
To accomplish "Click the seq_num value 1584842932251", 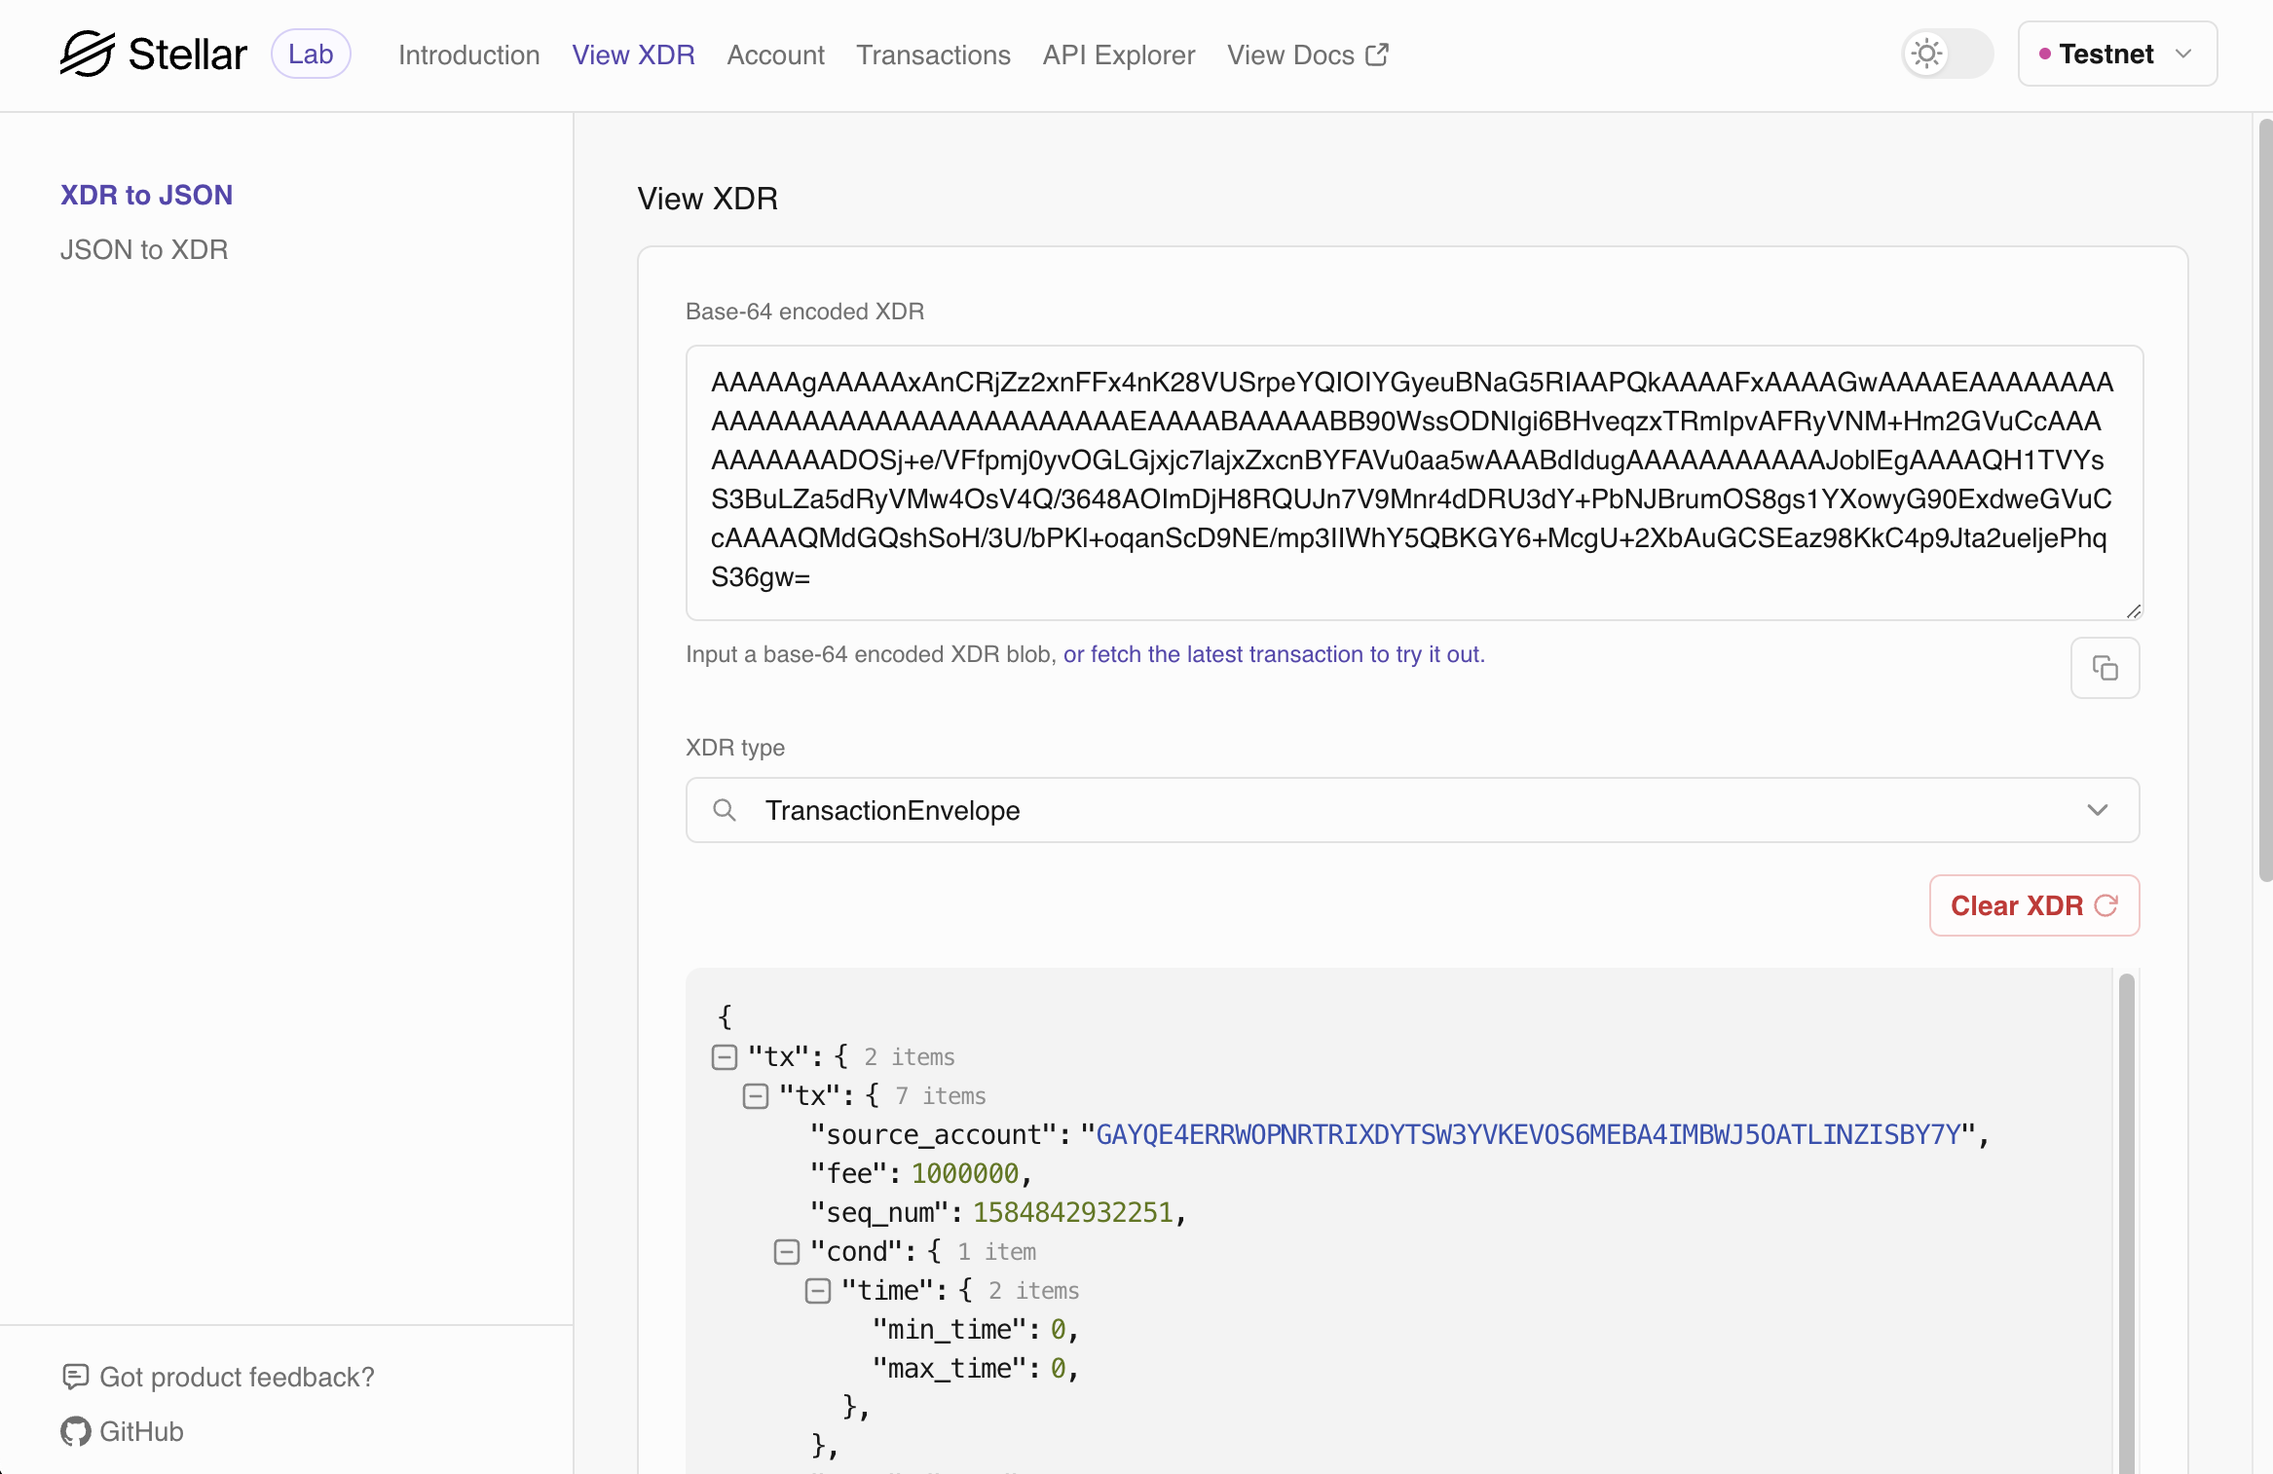I will pyautogui.click(x=1073, y=1213).
